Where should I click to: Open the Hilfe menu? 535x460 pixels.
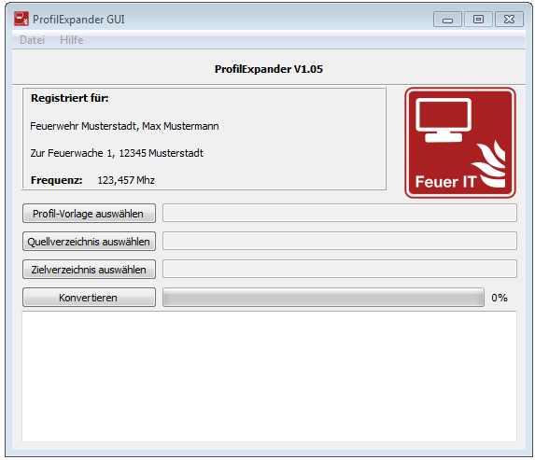click(71, 40)
